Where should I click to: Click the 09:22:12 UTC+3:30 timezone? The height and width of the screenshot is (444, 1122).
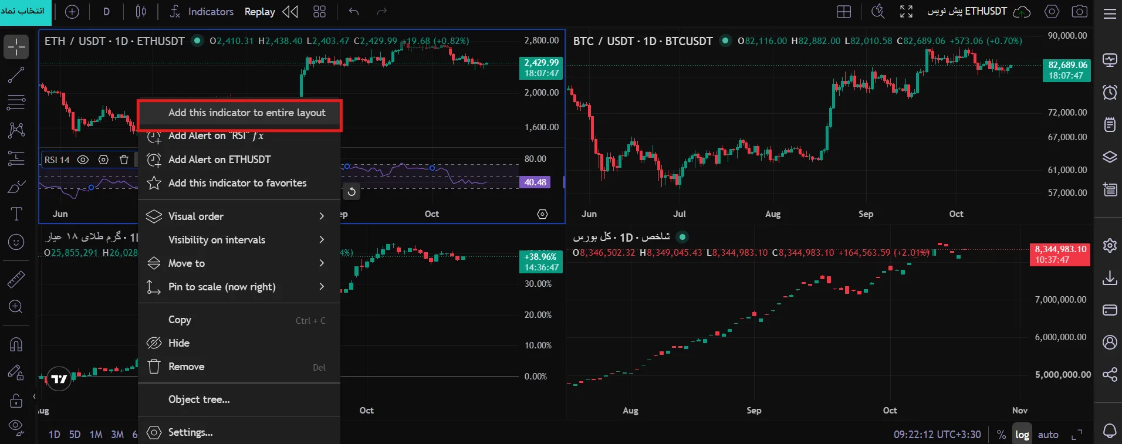[937, 435]
